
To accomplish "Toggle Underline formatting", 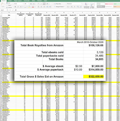I will point(21,7).
